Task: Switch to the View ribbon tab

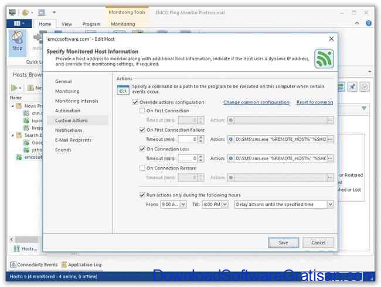Action: tap(67, 24)
